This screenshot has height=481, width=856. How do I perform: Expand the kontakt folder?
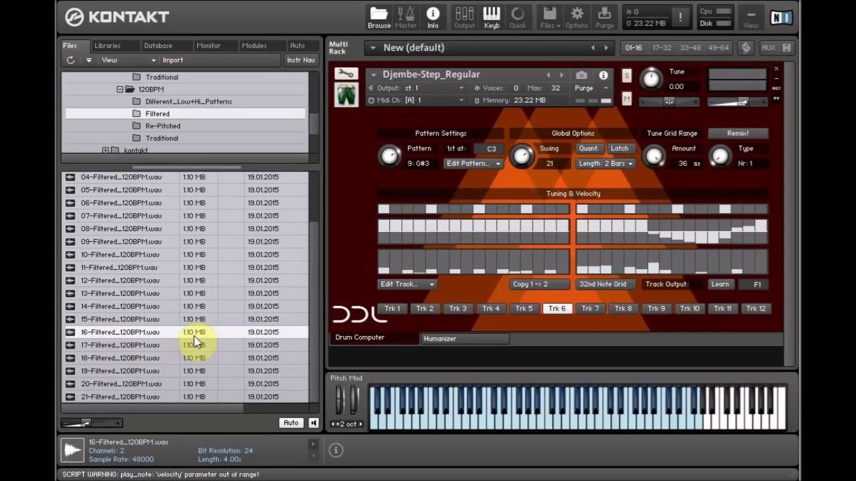(x=105, y=150)
